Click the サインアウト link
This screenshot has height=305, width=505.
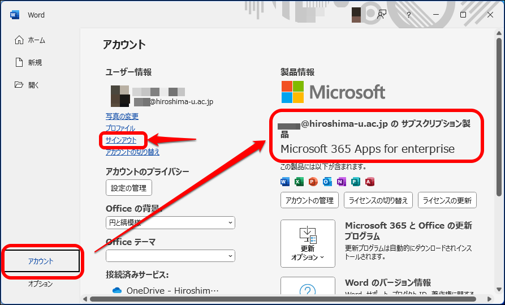click(x=121, y=140)
